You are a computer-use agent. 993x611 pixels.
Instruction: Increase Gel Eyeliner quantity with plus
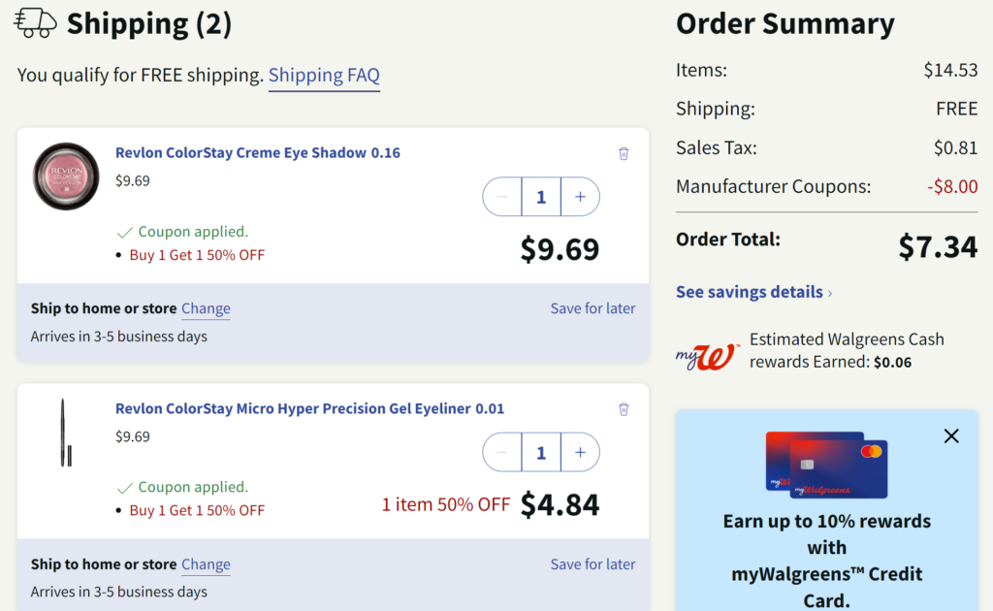(580, 452)
